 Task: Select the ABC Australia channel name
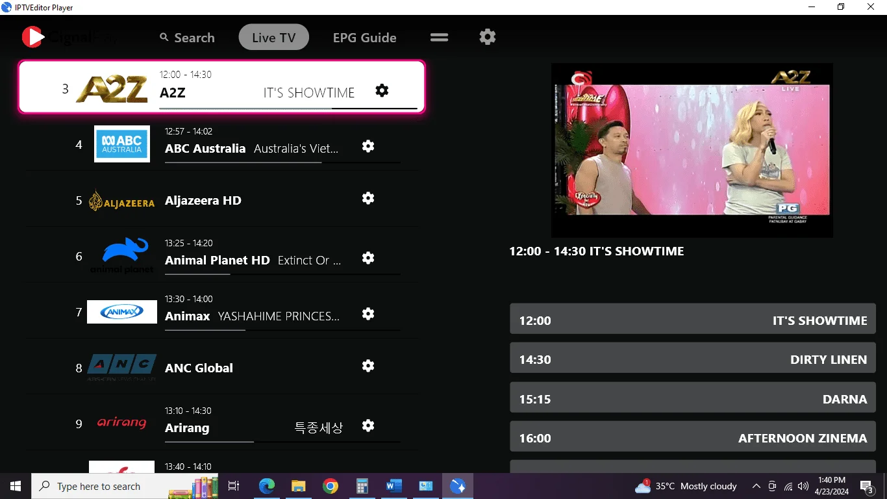click(205, 148)
